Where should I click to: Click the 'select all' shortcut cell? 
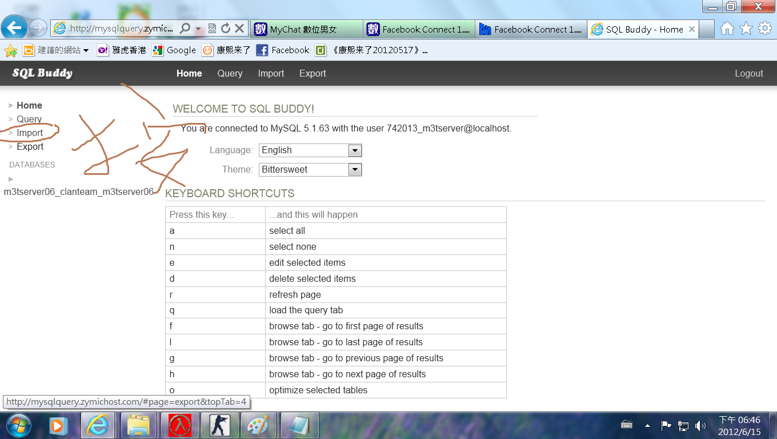tap(386, 230)
